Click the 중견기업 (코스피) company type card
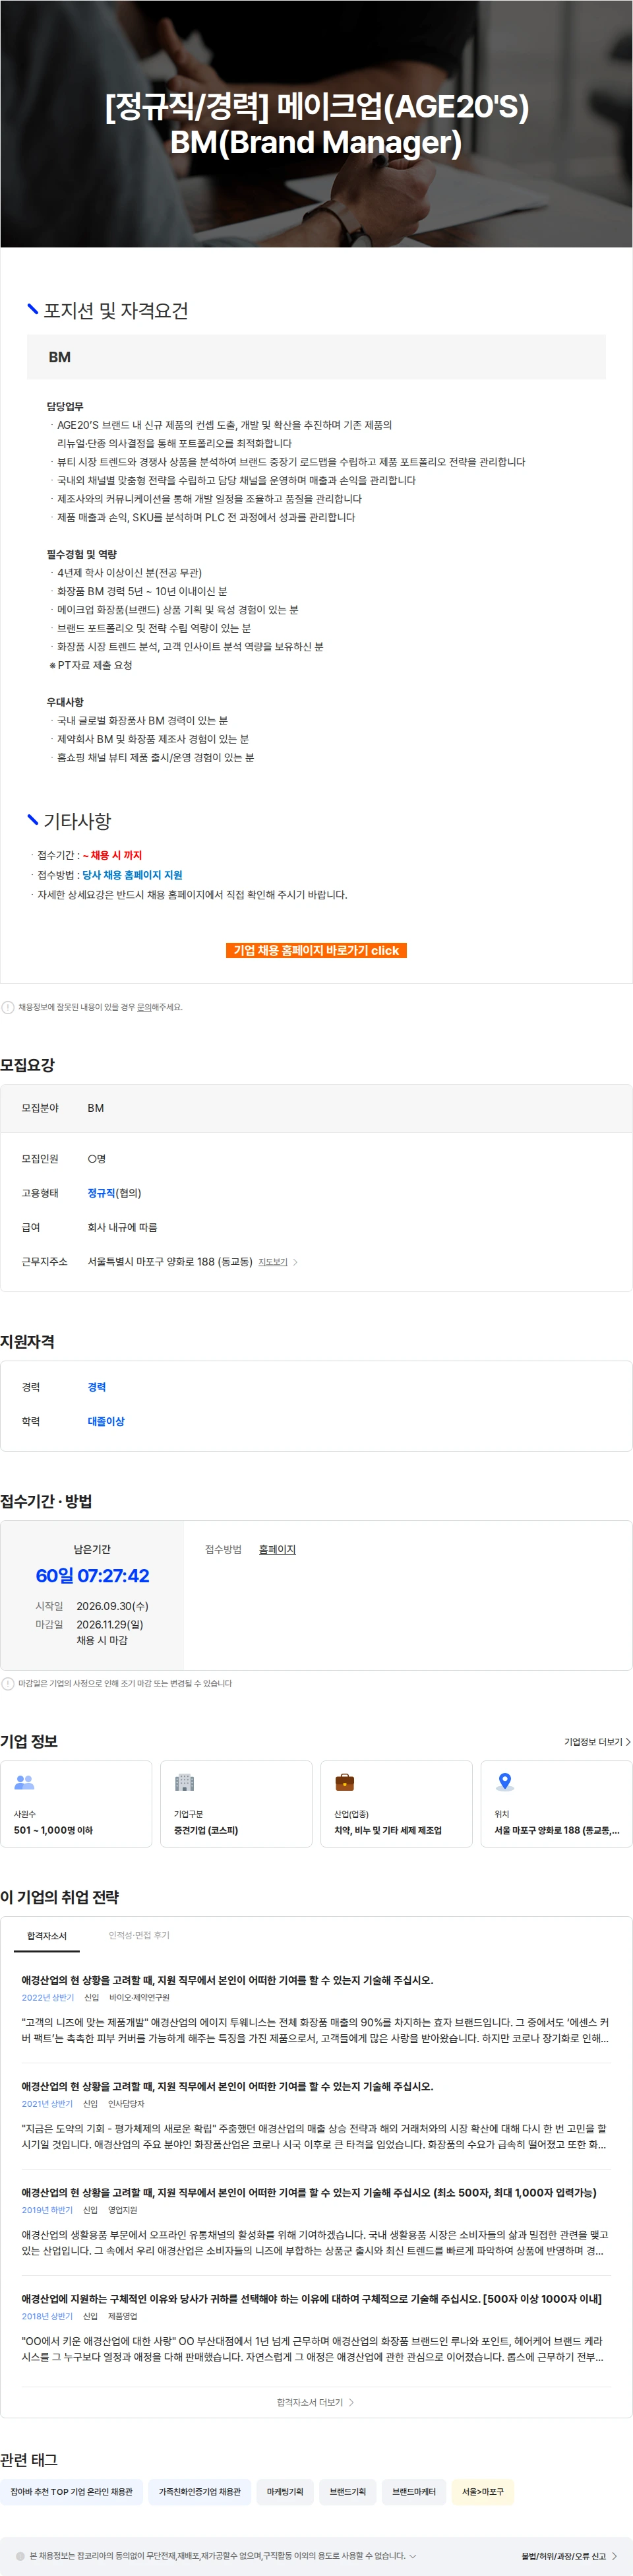The height and width of the screenshot is (2576, 633). [x=236, y=1803]
